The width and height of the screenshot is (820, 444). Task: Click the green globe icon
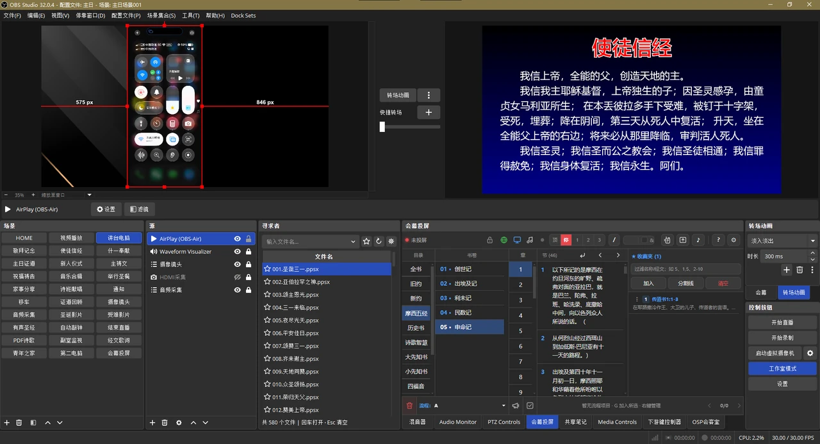(504, 240)
